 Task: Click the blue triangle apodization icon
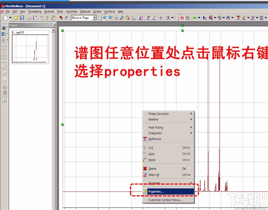(x=205, y=18)
